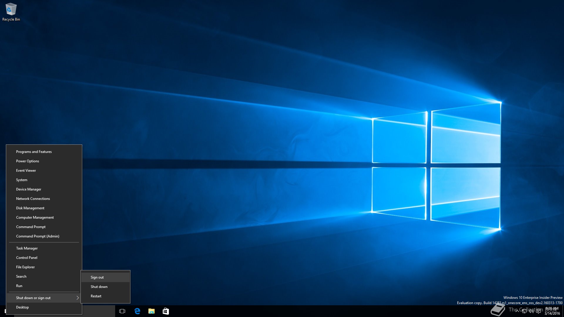The height and width of the screenshot is (317, 564).
Task: Select the Search menu entry
Action: pyautogui.click(x=44, y=276)
